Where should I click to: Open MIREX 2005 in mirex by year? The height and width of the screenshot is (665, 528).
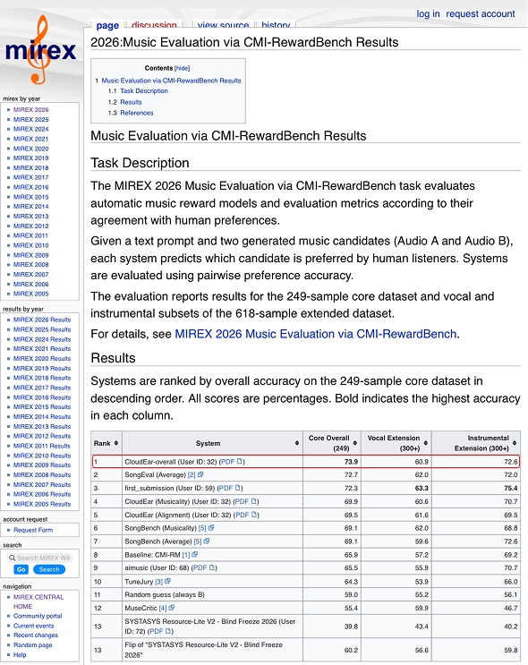click(x=31, y=294)
